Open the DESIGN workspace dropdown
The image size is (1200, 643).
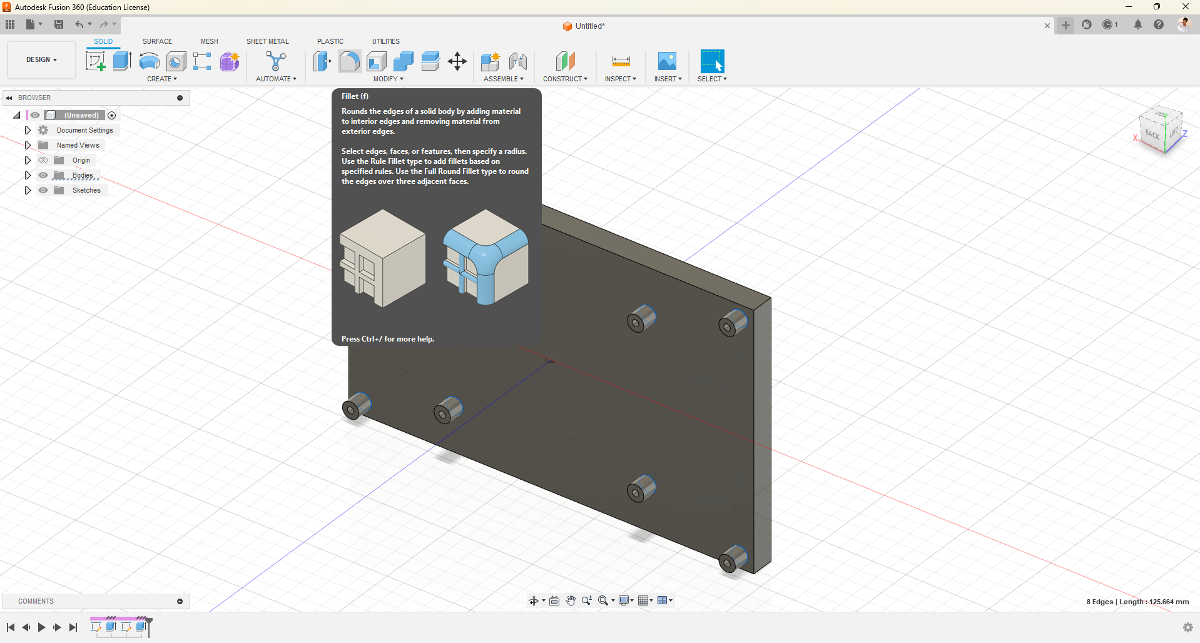(x=41, y=60)
